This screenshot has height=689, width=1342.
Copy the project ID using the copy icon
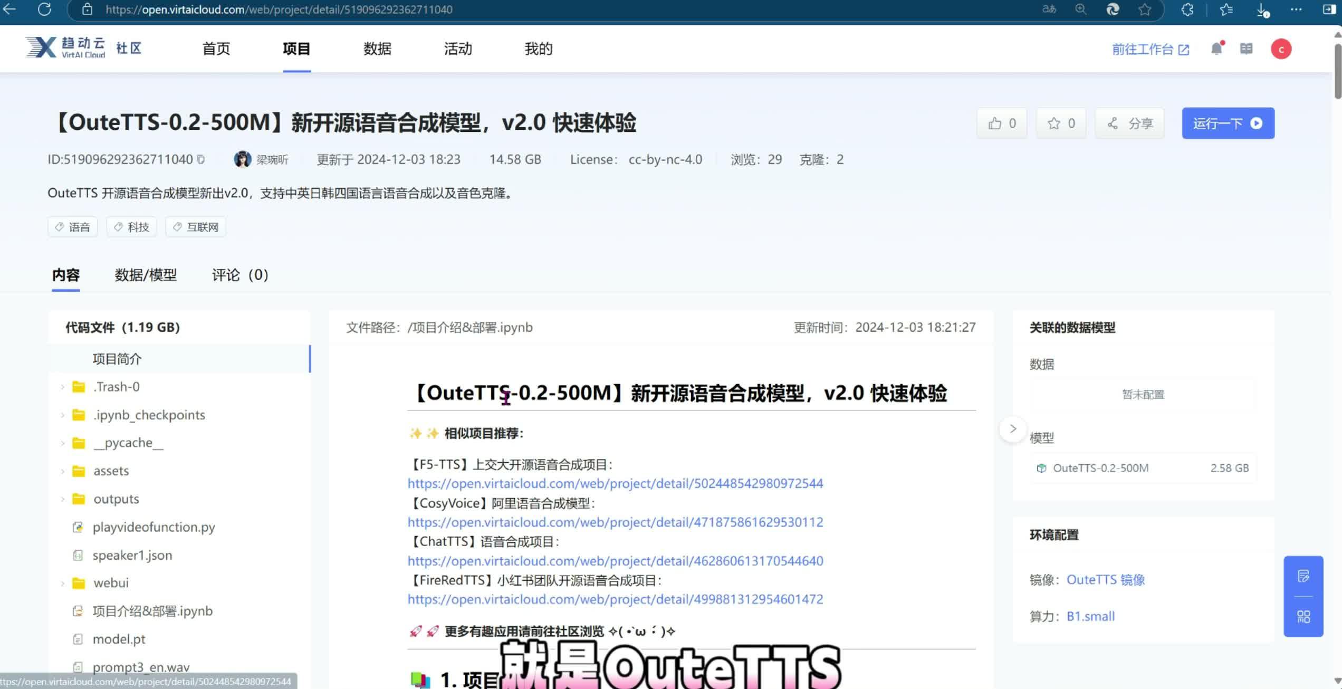pos(200,159)
